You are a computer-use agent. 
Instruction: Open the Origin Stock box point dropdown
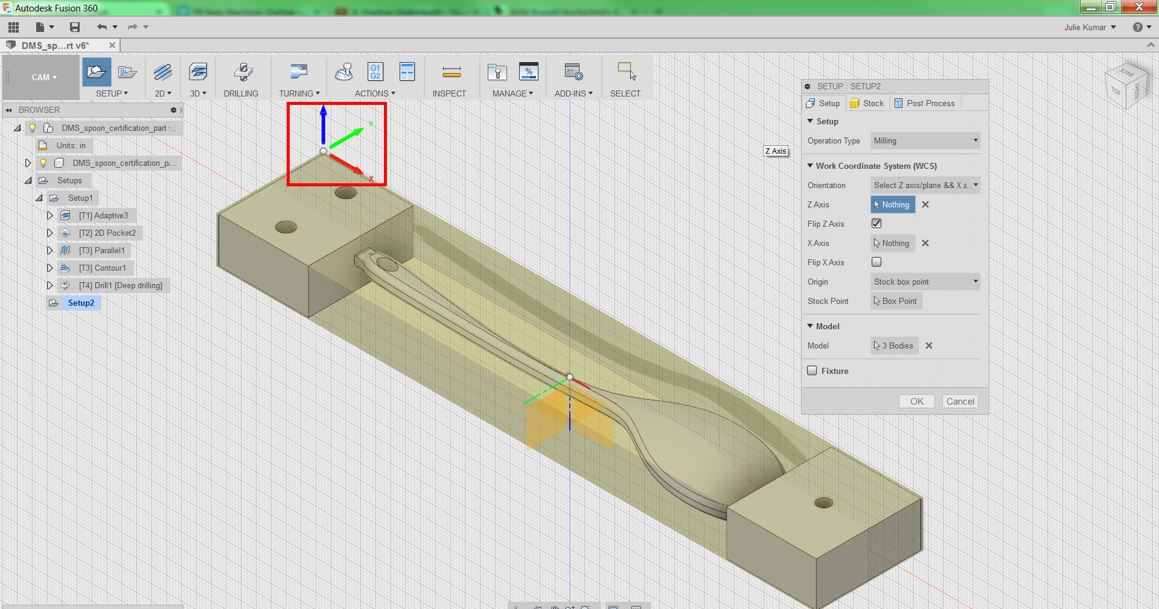click(x=925, y=282)
